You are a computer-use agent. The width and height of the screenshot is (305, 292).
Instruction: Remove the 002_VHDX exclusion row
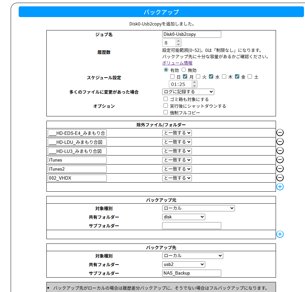[x=280, y=178]
